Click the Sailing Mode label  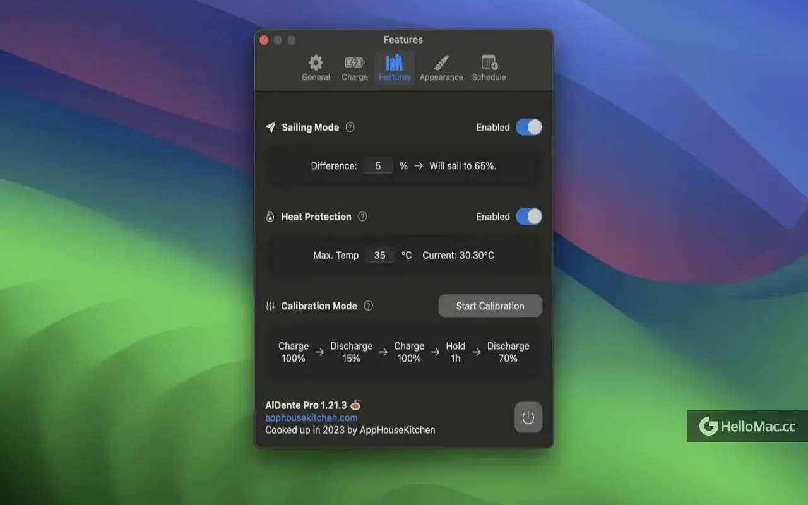click(310, 127)
